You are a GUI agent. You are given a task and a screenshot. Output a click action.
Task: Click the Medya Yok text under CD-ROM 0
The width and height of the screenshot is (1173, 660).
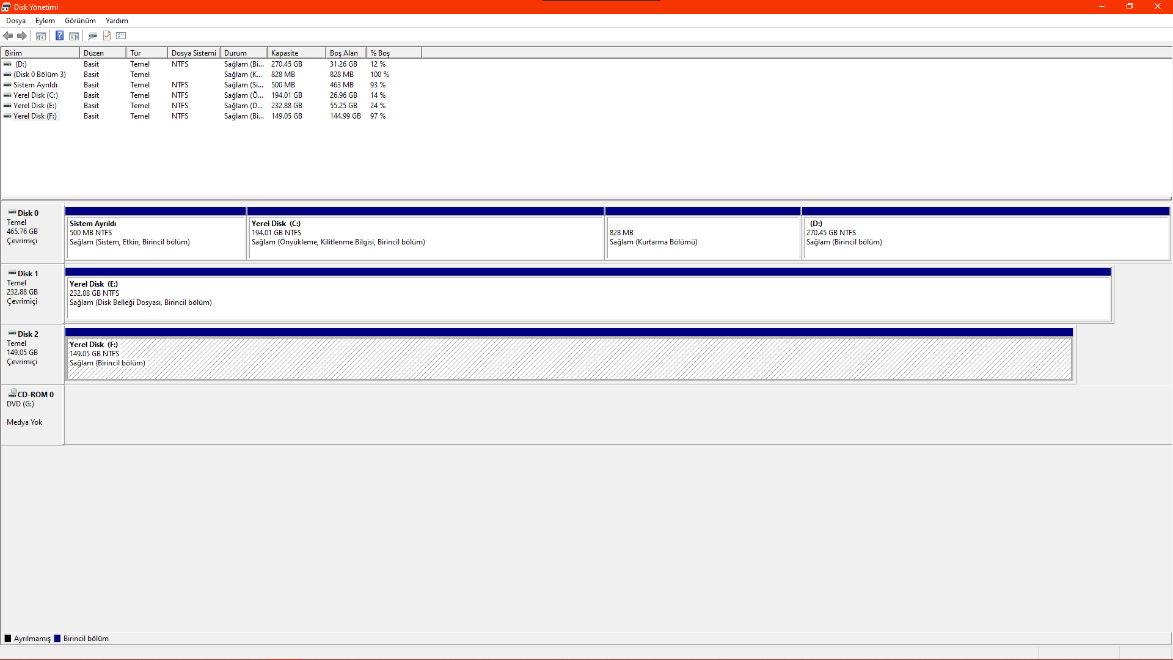(x=24, y=422)
